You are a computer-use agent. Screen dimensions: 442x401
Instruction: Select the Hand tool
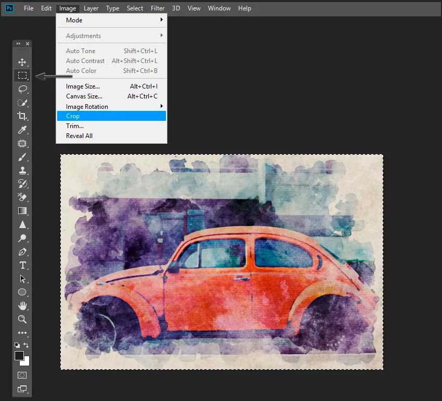pos(22,306)
